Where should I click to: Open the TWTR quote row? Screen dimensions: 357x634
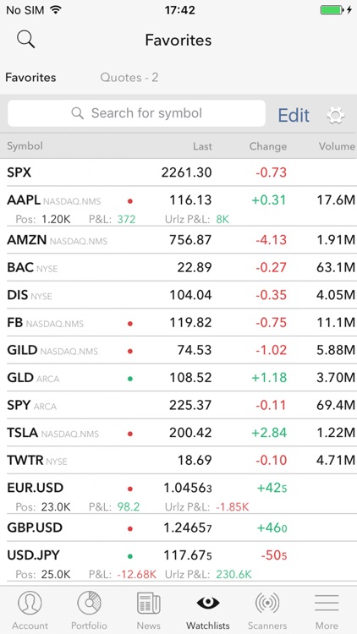click(178, 460)
